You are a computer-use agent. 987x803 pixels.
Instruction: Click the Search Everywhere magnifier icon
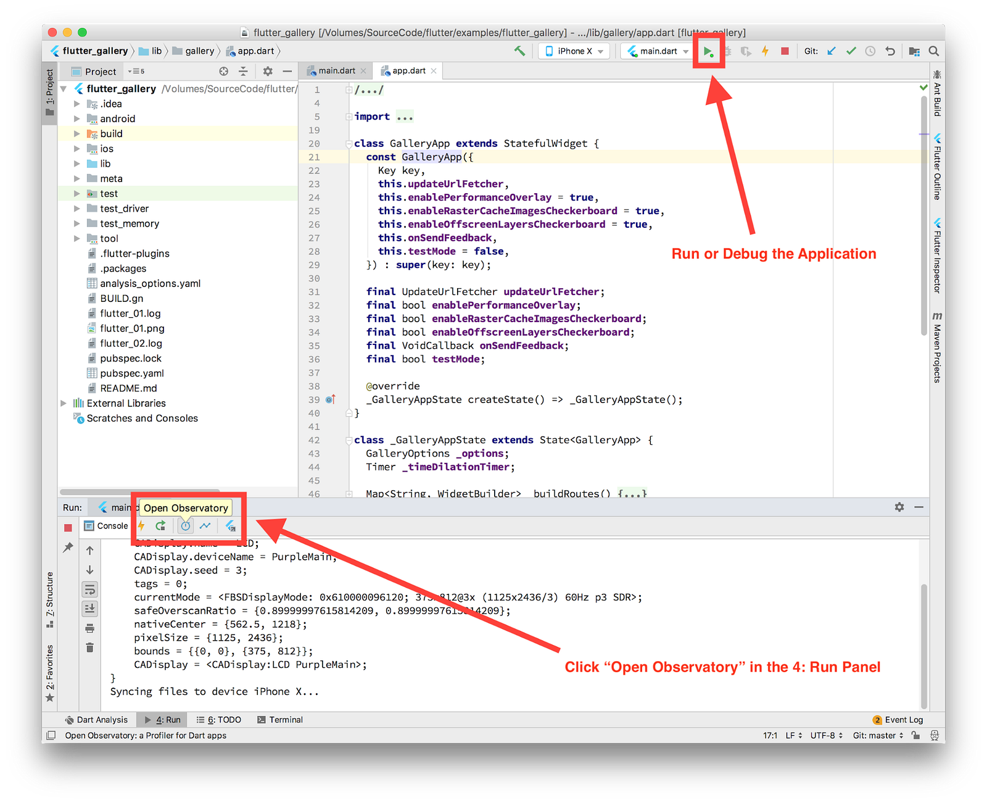click(x=934, y=51)
